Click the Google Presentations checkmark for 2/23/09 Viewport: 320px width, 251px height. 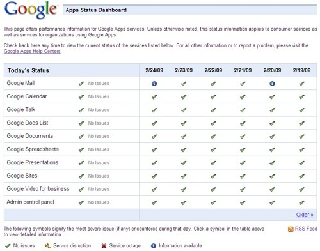(184, 163)
